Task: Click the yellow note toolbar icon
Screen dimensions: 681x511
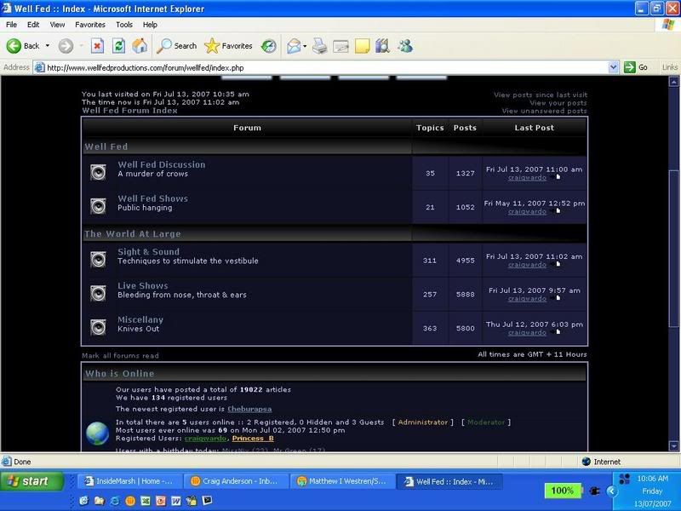Action: (x=363, y=46)
